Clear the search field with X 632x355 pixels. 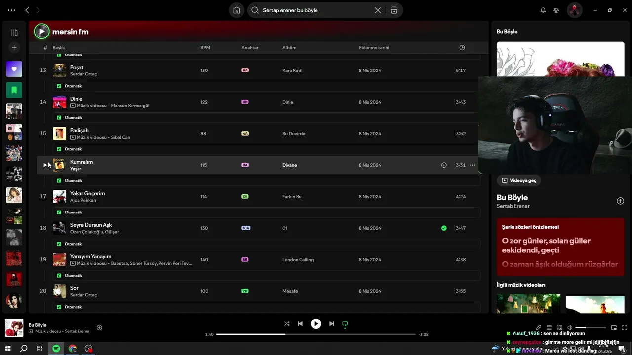(378, 10)
